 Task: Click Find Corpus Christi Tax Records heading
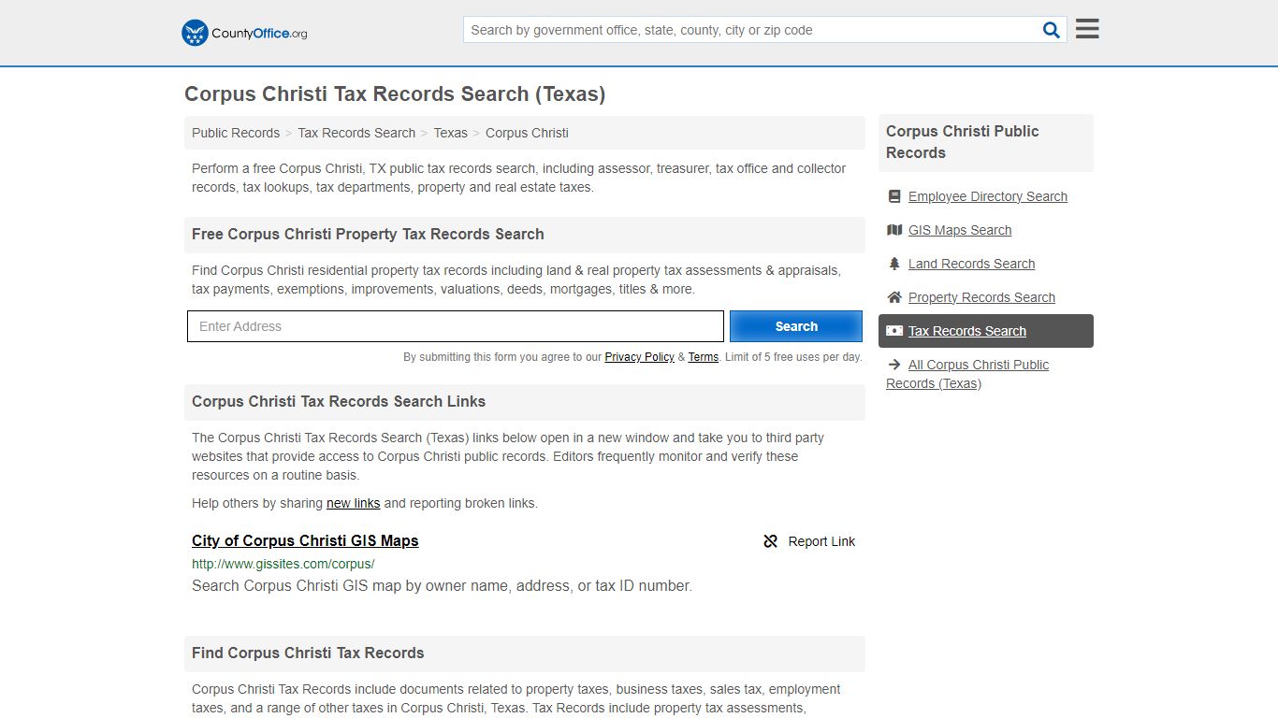click(x=308, y=653)
